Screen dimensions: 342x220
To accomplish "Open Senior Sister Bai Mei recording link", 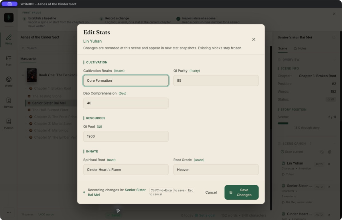I will coord(117,192).
